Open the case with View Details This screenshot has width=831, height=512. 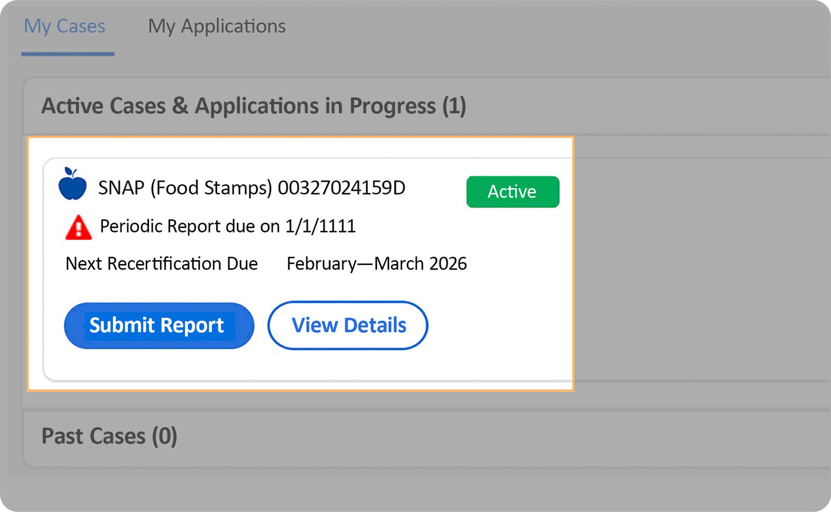point(348,325)
